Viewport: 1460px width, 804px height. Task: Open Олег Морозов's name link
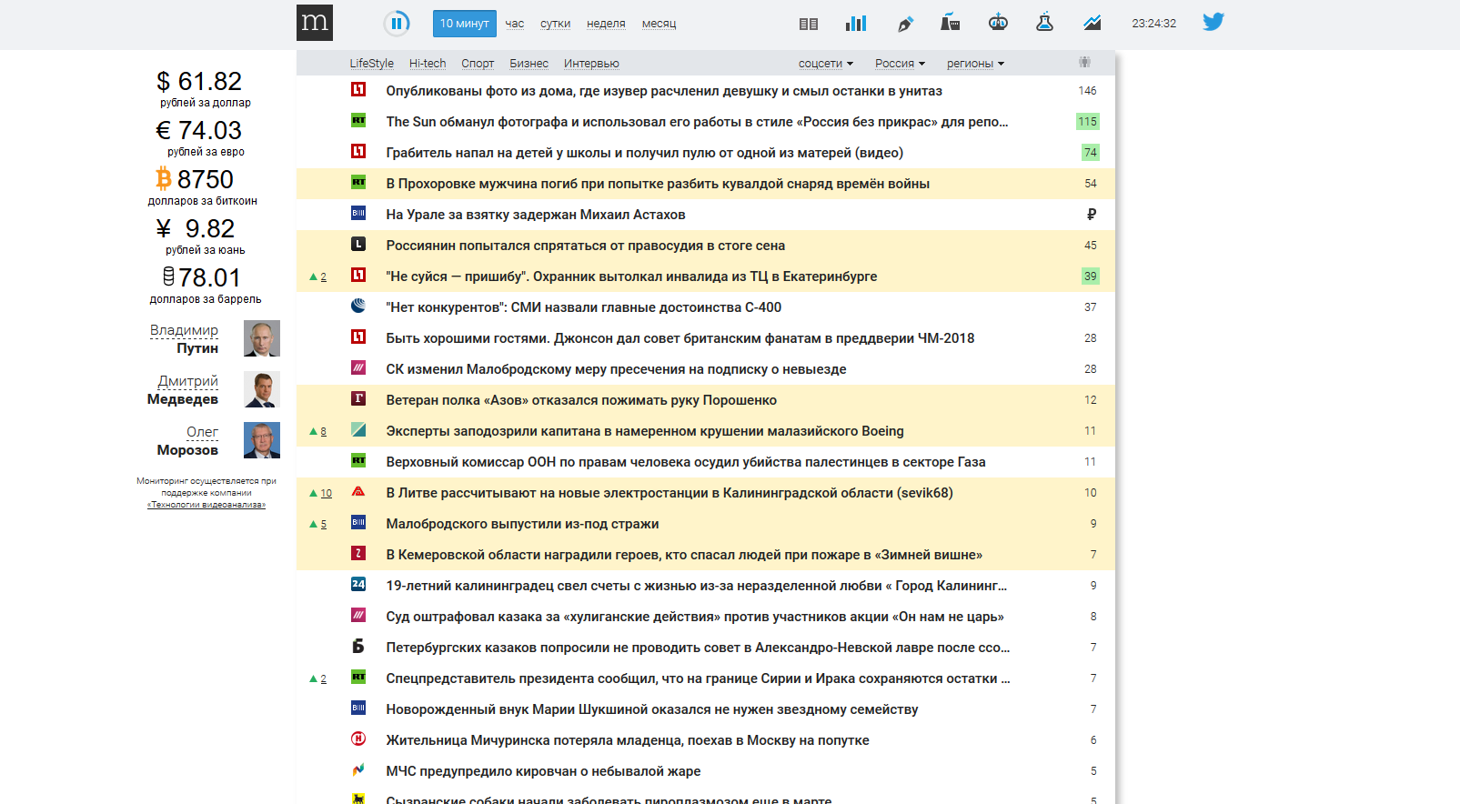click(187, 440)
